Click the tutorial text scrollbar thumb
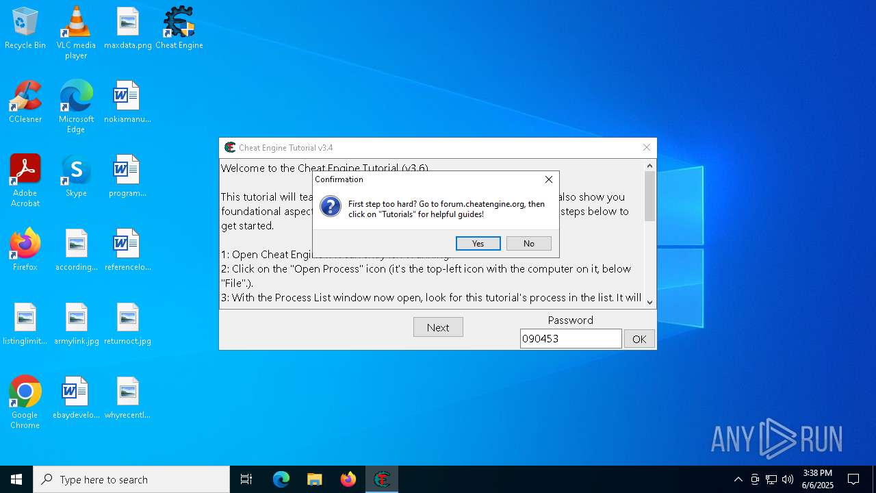The image size is (876, 493). pos(650,197)
